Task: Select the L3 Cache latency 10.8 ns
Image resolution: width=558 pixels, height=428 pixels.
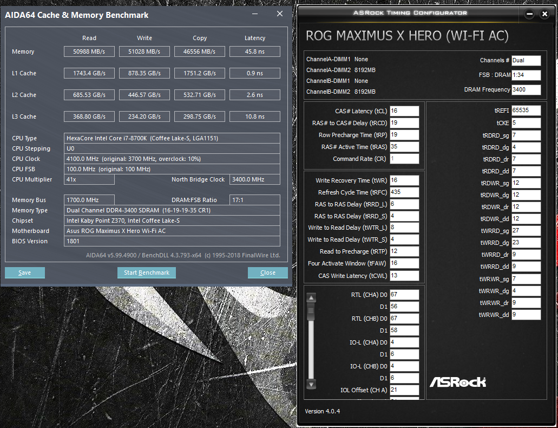Action: [x=255, y=116]
